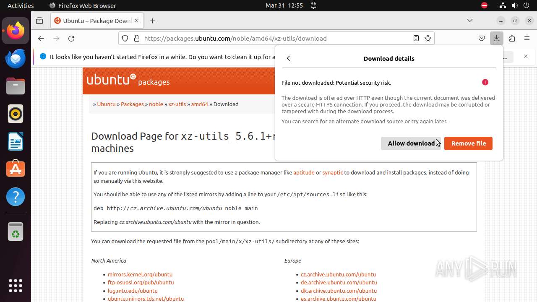Screen dimensions: 537x302
Task: Click the site lock security icon
Action: pos(136,38)
